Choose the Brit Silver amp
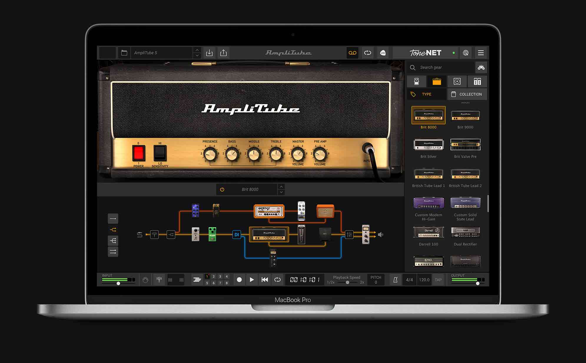 (429, 144)
